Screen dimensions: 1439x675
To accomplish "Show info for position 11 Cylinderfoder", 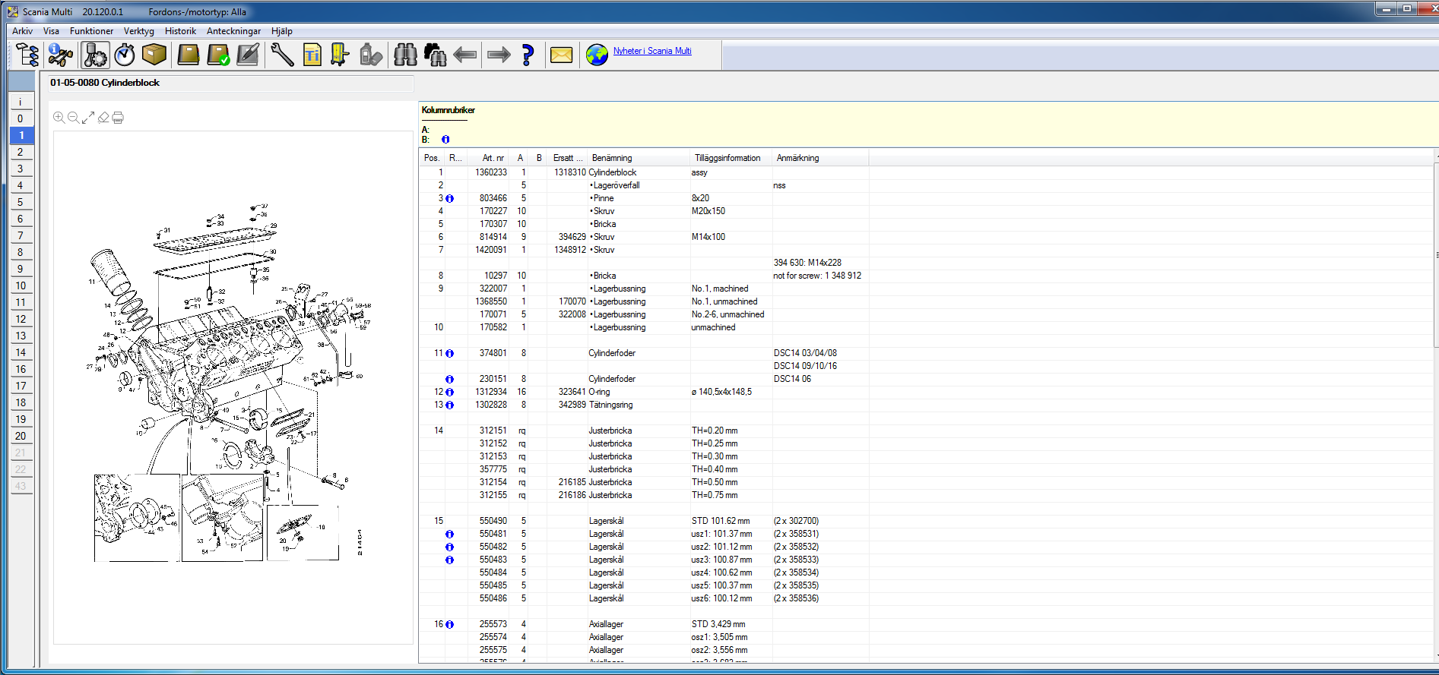I will tap(450, 354).
